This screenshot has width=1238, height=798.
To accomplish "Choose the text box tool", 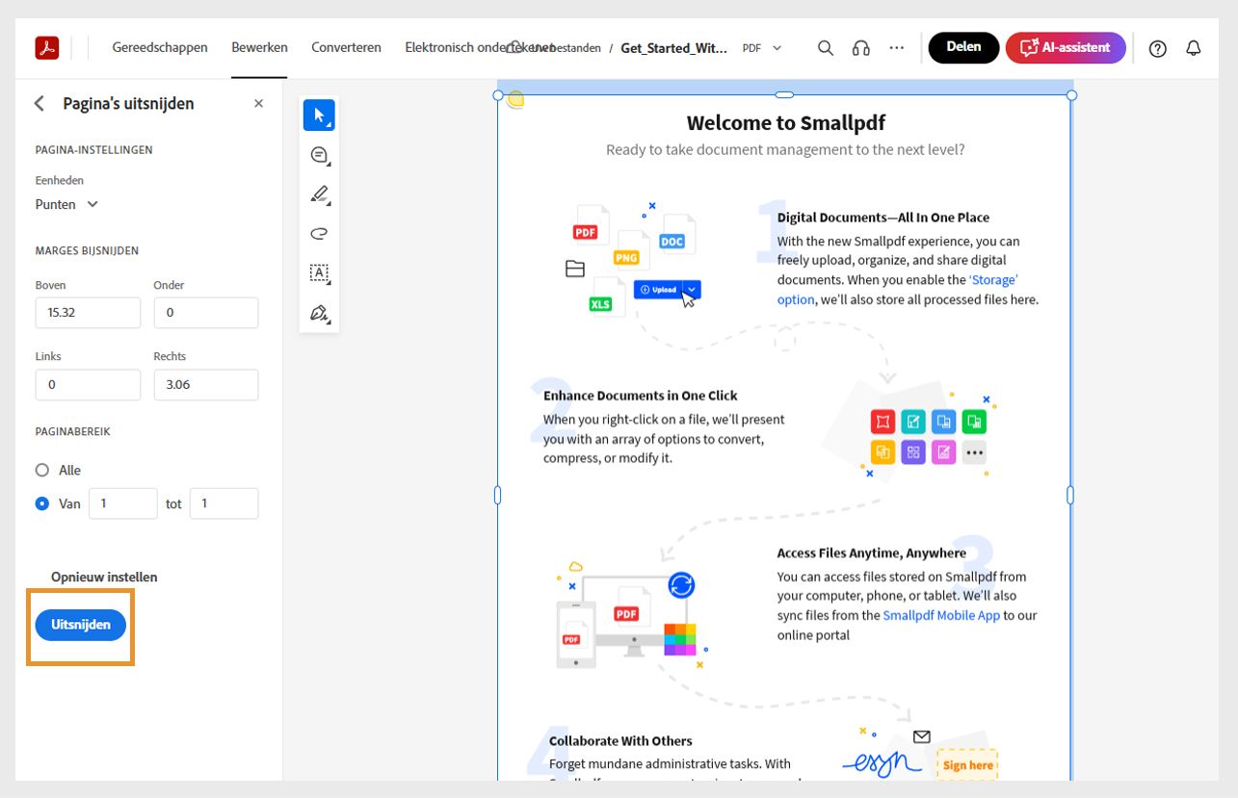I will point(318,272).
